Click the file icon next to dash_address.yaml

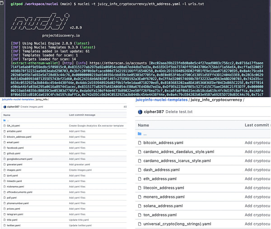140,170
